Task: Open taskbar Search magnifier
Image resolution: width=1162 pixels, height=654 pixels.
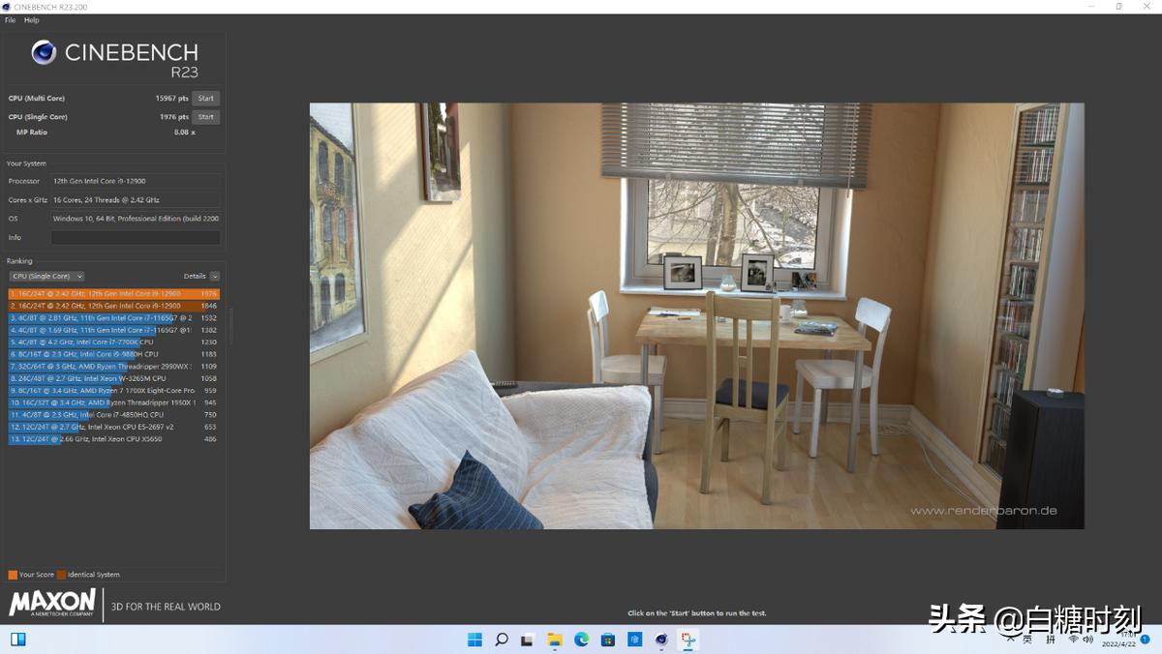Action: coord(502,639)
